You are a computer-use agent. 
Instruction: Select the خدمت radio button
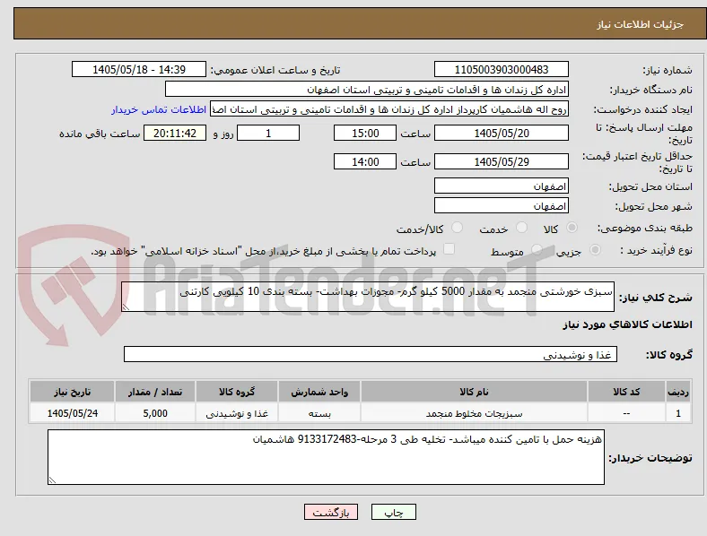(x=521, y=228)
